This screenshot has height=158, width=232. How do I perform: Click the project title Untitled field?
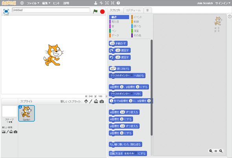pos(51,10)
